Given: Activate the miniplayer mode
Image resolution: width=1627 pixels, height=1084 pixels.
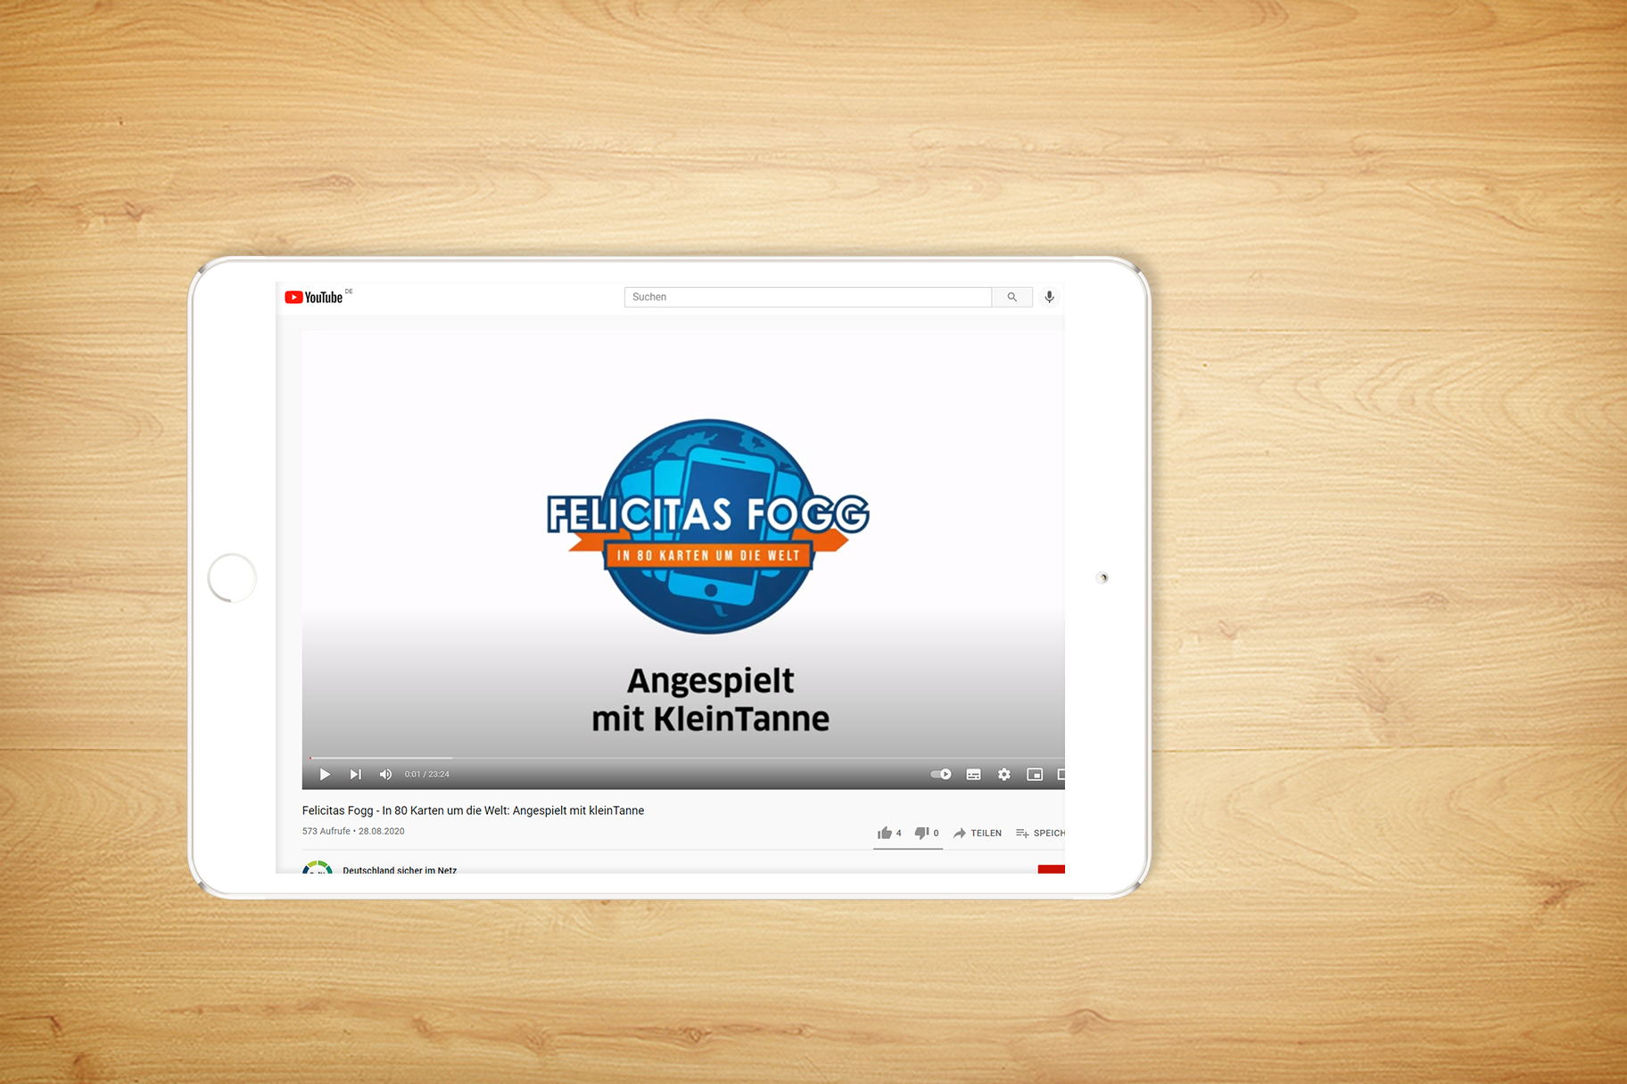Looking at the screenshot, I should [x=1035, y=775].
